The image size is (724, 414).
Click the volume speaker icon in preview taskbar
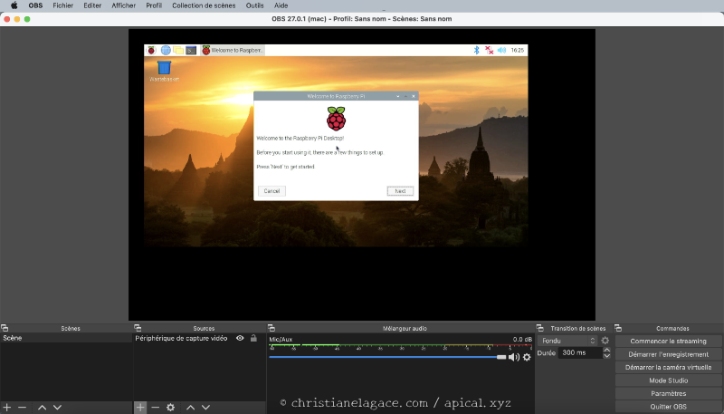pos(502,50)
